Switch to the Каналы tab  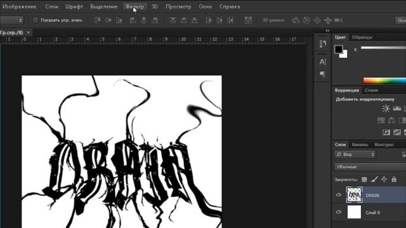tap(360, 145)
